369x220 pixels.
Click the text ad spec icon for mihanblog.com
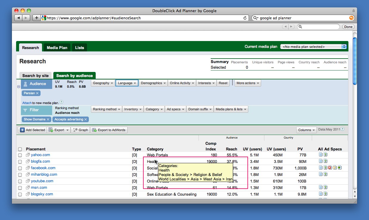point(321,174)
